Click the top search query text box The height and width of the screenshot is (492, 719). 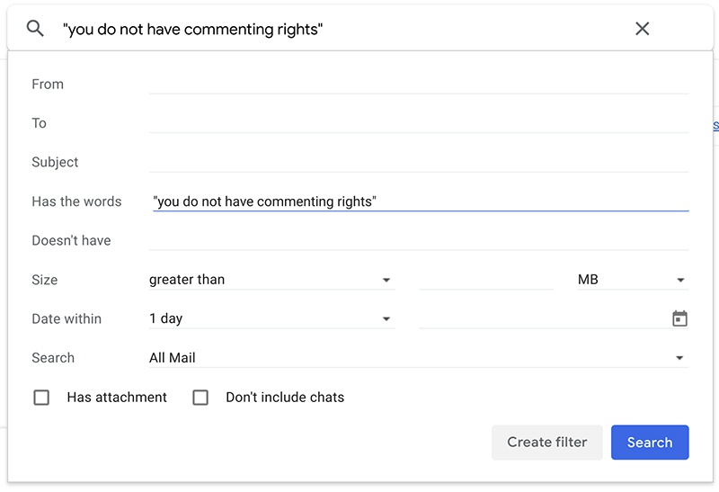[342, 29]
